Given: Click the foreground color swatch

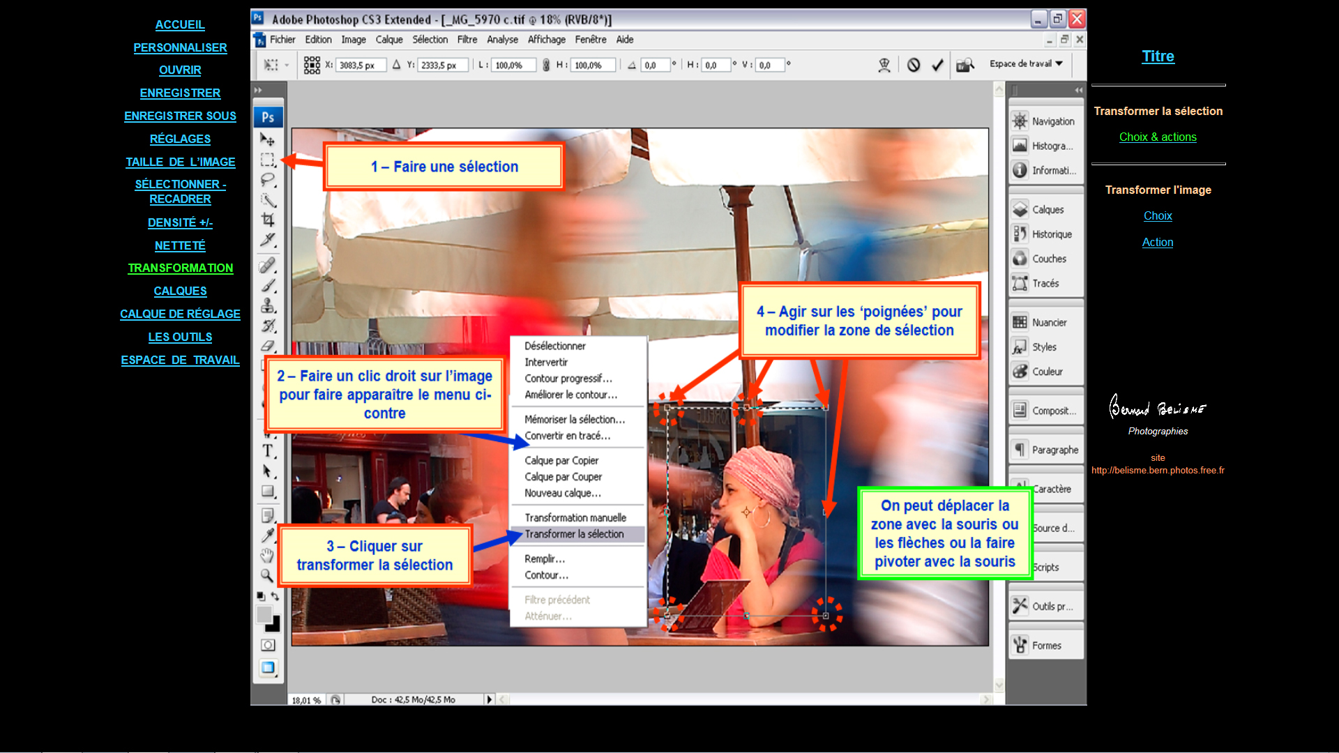Looking at the screenshot, I should point(264,614).
